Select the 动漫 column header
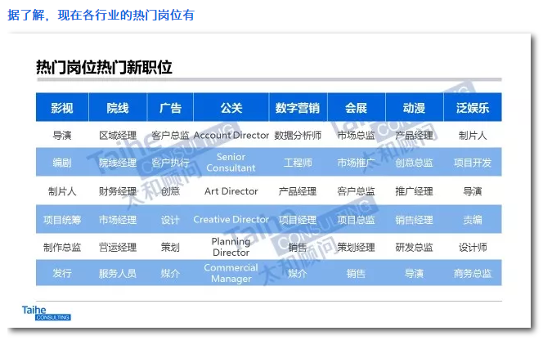This screenshot has width=543, height=340. (x=414, y=108)
